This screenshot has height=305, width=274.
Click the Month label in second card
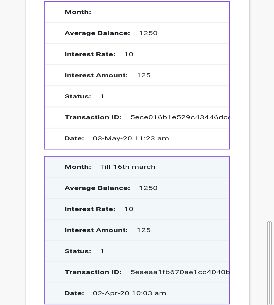78,167
